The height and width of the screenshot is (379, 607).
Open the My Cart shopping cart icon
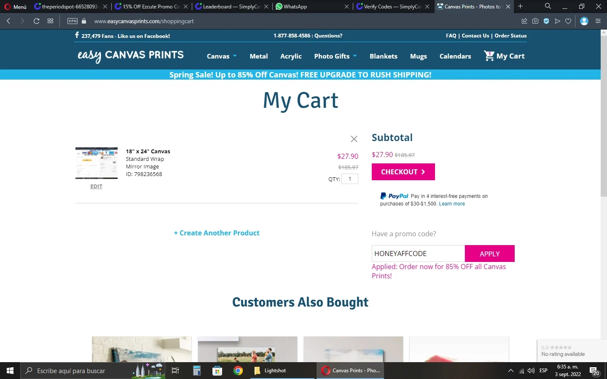489,56
